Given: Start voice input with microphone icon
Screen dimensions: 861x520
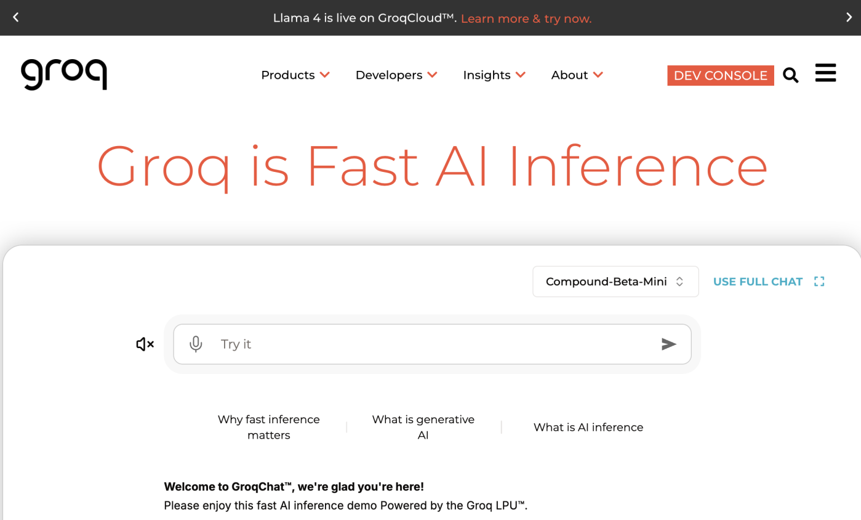Looking at the screenshot, I should pyautogui.click(x=196, y=344).
